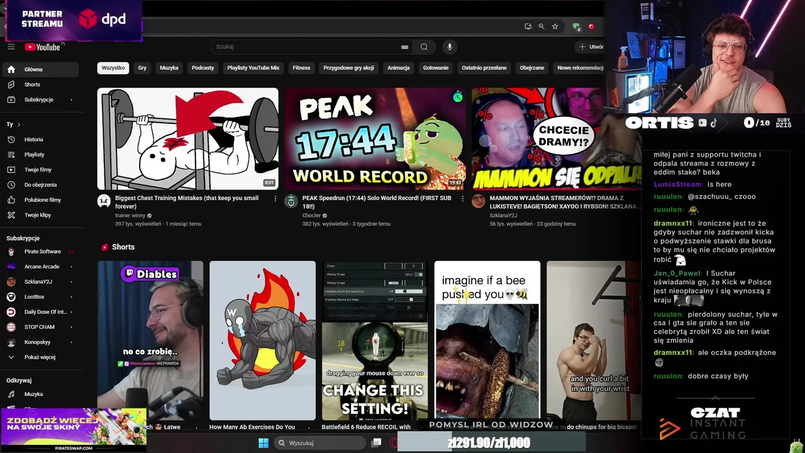The image size is (805, 453).
Task: Click the search magnifier button
Action: pos(424,47)
